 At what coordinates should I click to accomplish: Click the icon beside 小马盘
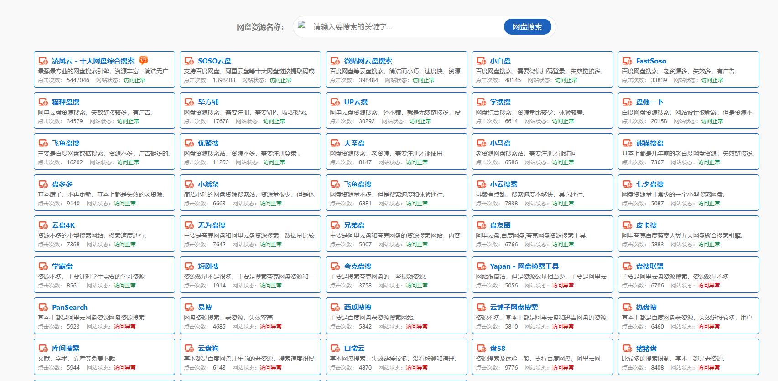click(x=482, y=143)
